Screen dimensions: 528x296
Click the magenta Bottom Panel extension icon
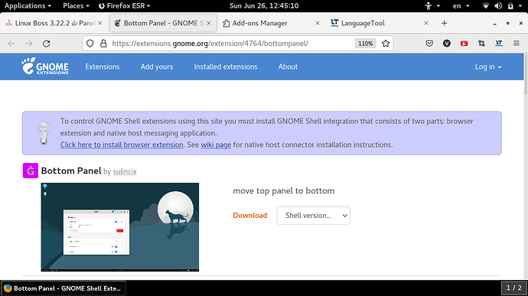pyautogui.click(x=31, y=171)
